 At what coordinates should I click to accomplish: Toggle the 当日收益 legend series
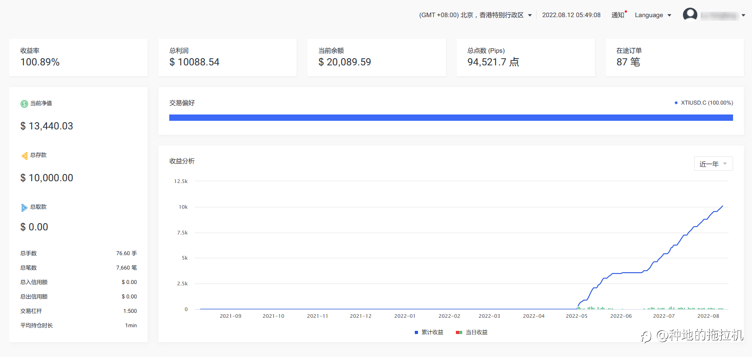[472, 332]
